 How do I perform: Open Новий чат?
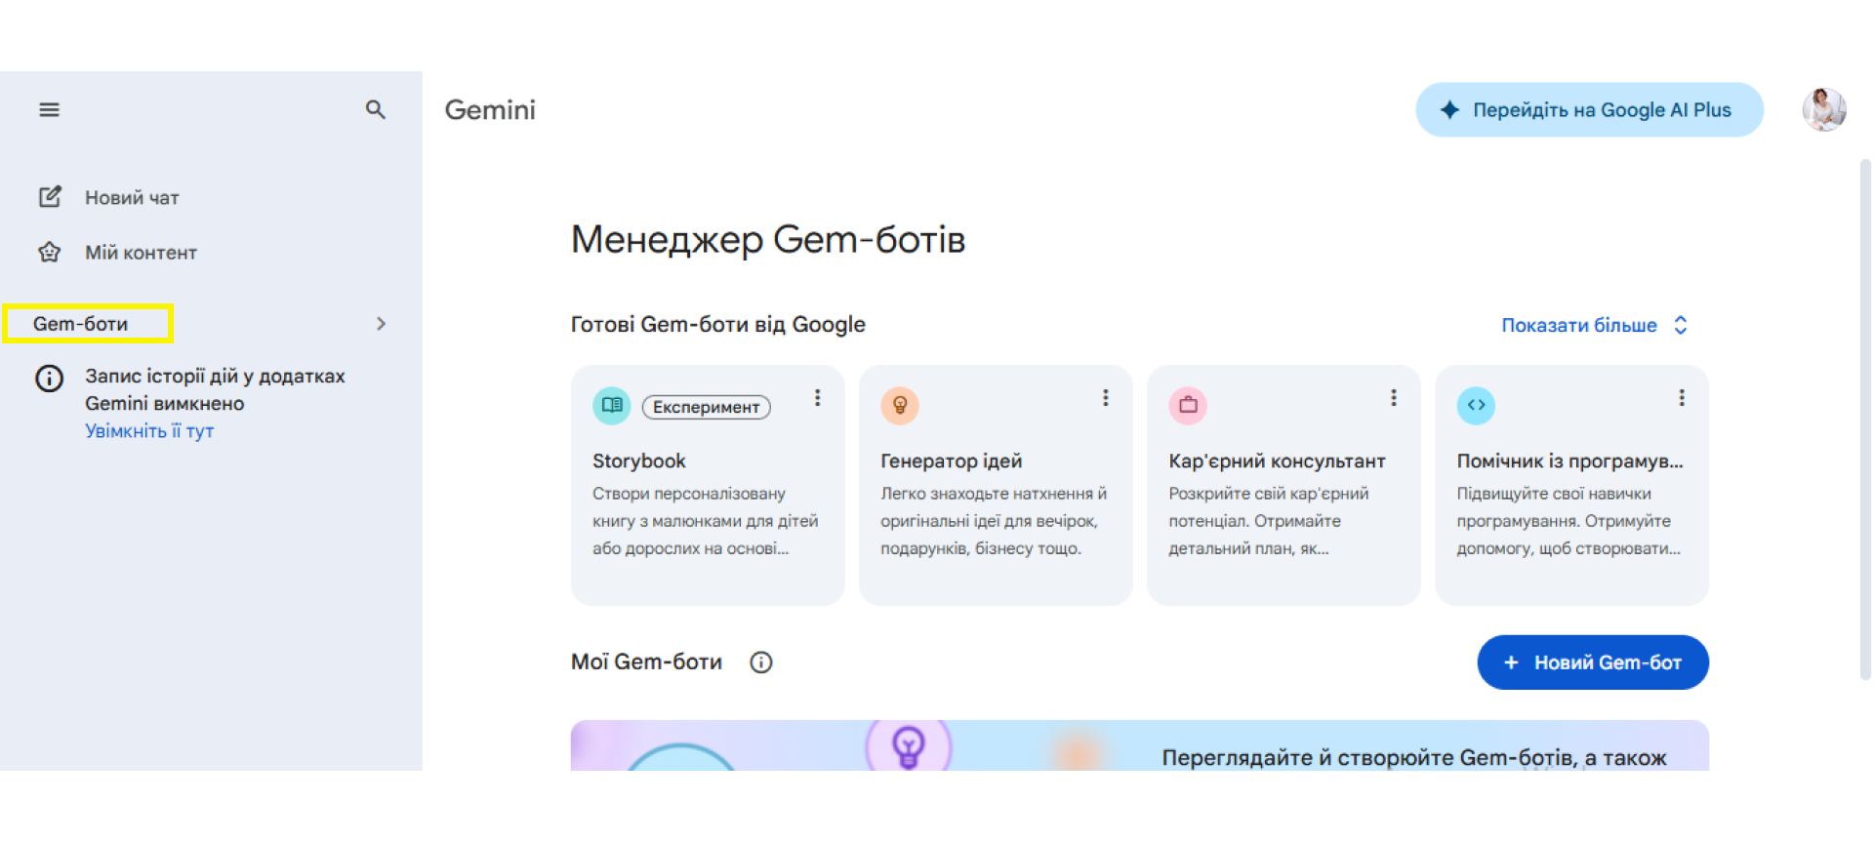[x=132, y=198]
